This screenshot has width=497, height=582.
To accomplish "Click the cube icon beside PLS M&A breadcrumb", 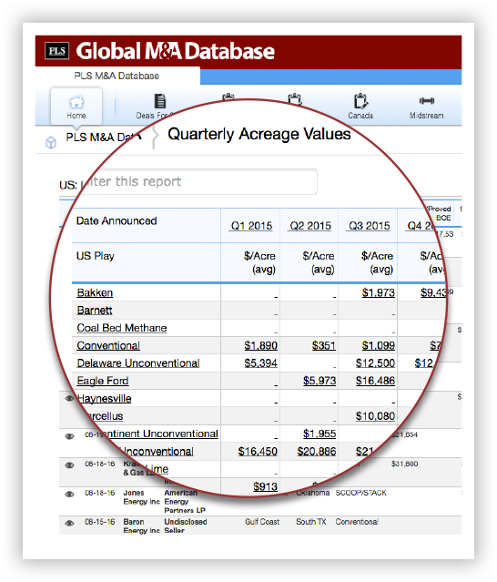I will tap(51, 142).
